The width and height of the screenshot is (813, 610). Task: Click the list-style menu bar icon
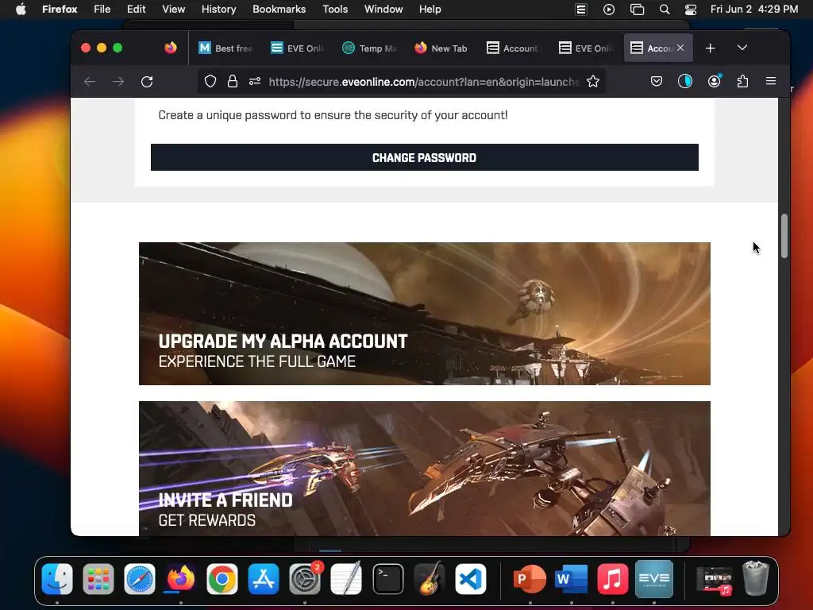click(x=581, y=10)
